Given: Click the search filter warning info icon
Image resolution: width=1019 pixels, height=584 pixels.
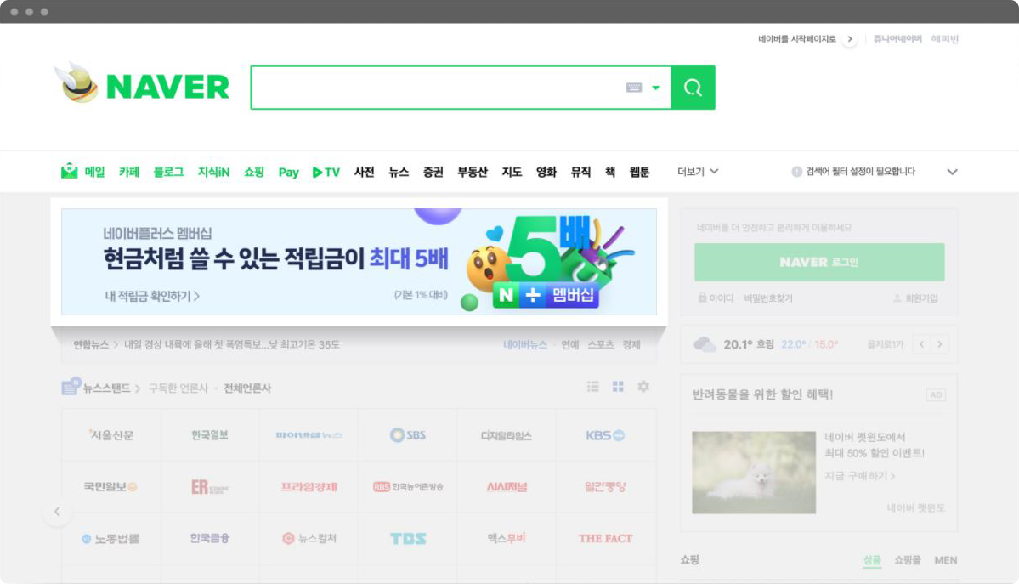Looking at the screenshot, I should 796,171.
